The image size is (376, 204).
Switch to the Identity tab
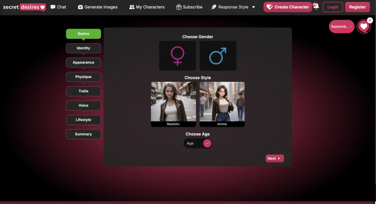click(83, 48)
